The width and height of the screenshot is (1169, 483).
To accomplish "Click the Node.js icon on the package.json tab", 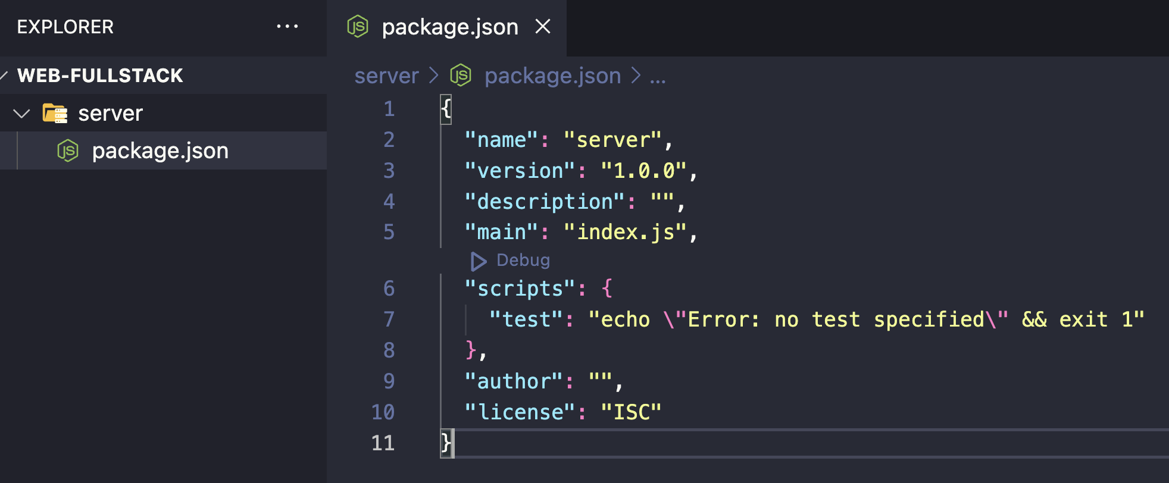I will (358, 27).
